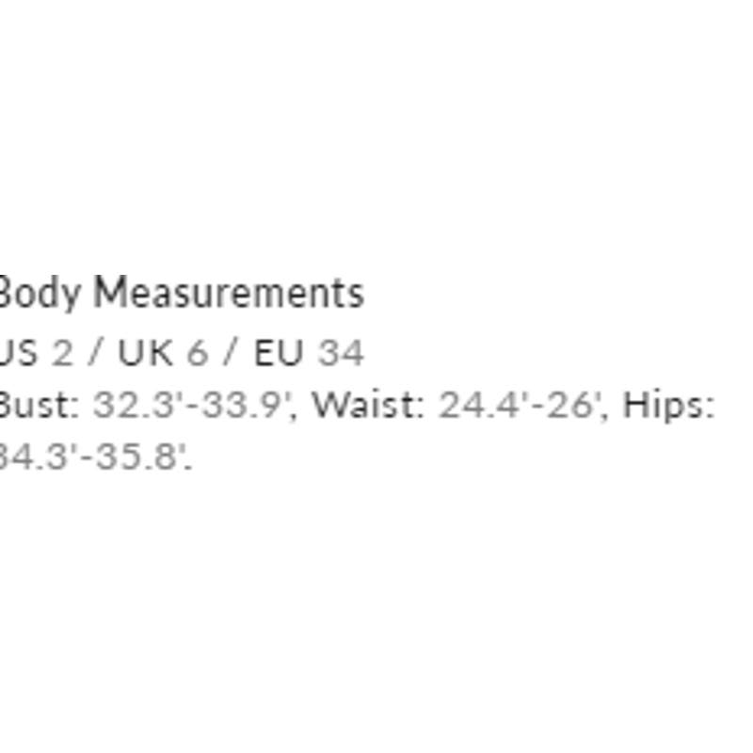753x753 pixels.
Task: Select the Waist upper value 26'
Action: click(569, 406)
